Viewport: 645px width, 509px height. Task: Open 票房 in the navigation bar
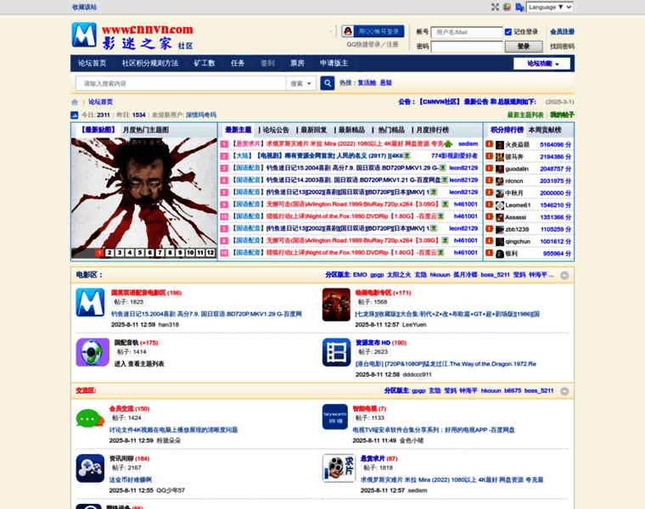(297, 64)
